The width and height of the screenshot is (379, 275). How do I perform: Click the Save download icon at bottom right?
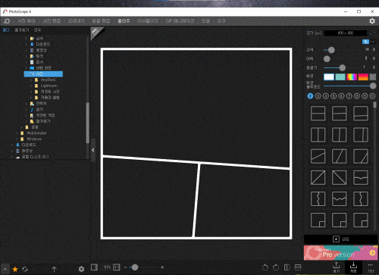coord(353,267)
